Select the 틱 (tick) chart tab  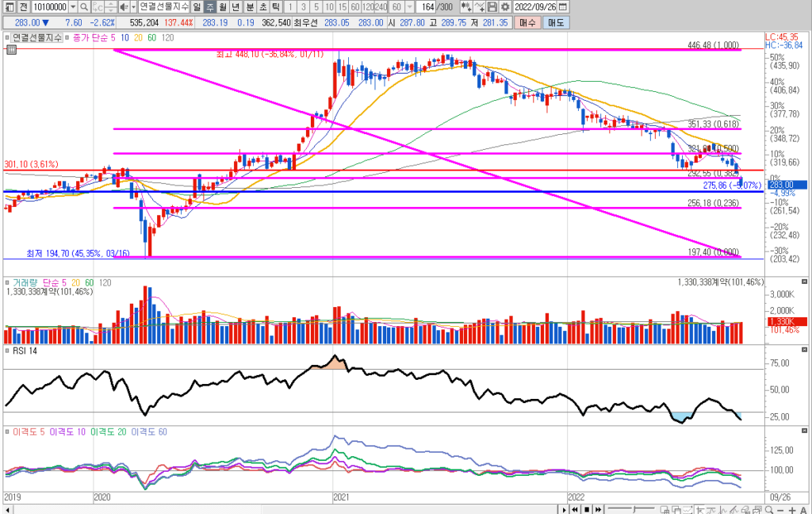click(275, 6)
